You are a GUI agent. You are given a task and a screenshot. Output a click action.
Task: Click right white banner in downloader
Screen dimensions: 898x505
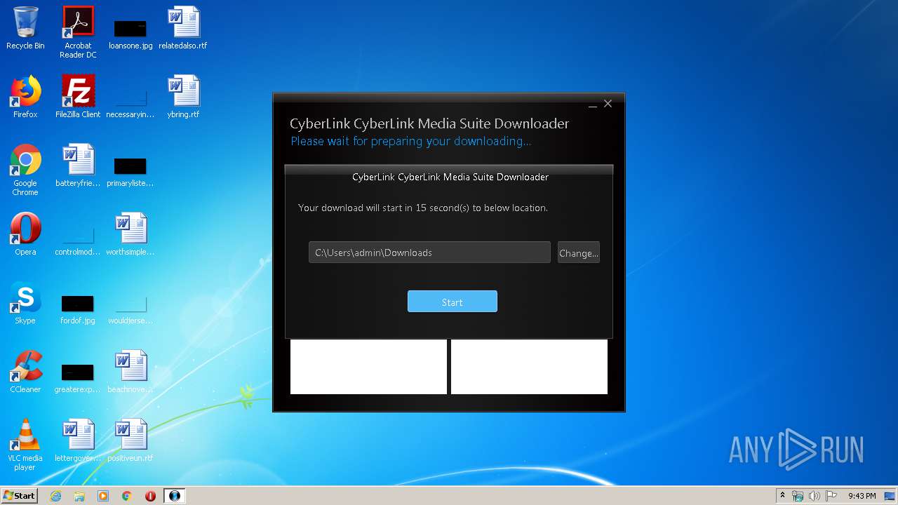coord(529,367)
